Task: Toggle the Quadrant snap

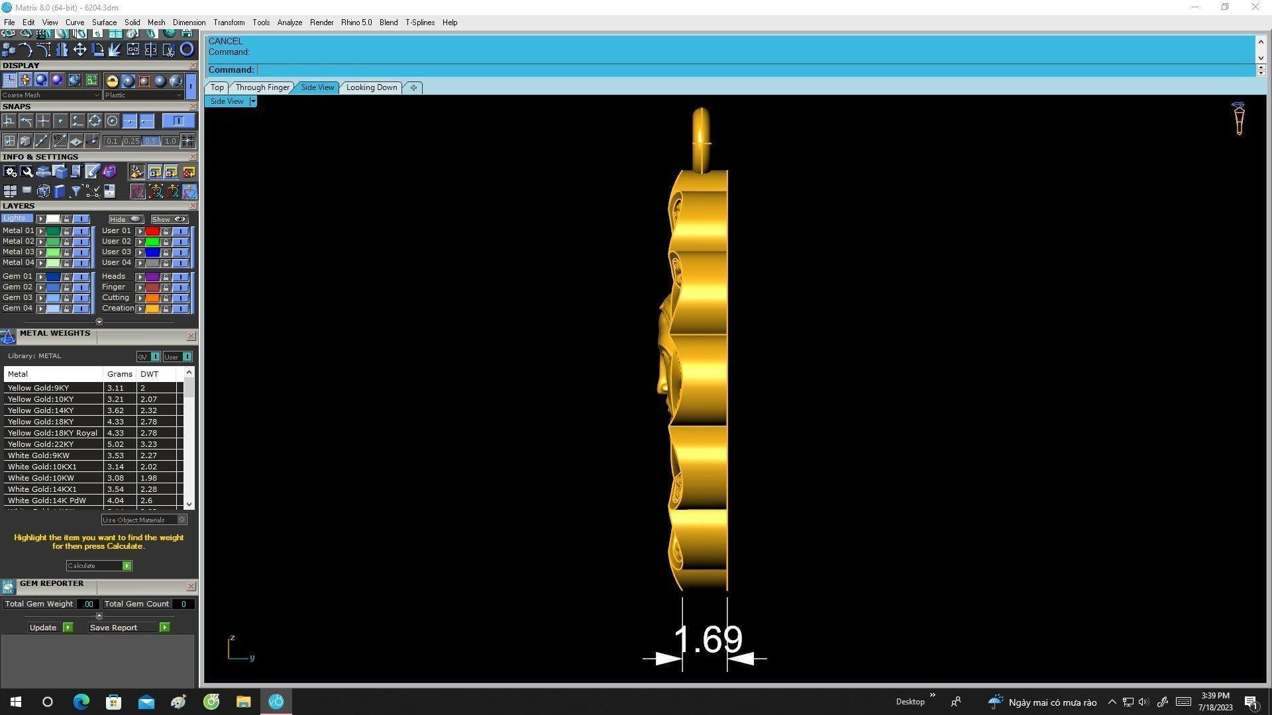Action: [x=95, y=120]
